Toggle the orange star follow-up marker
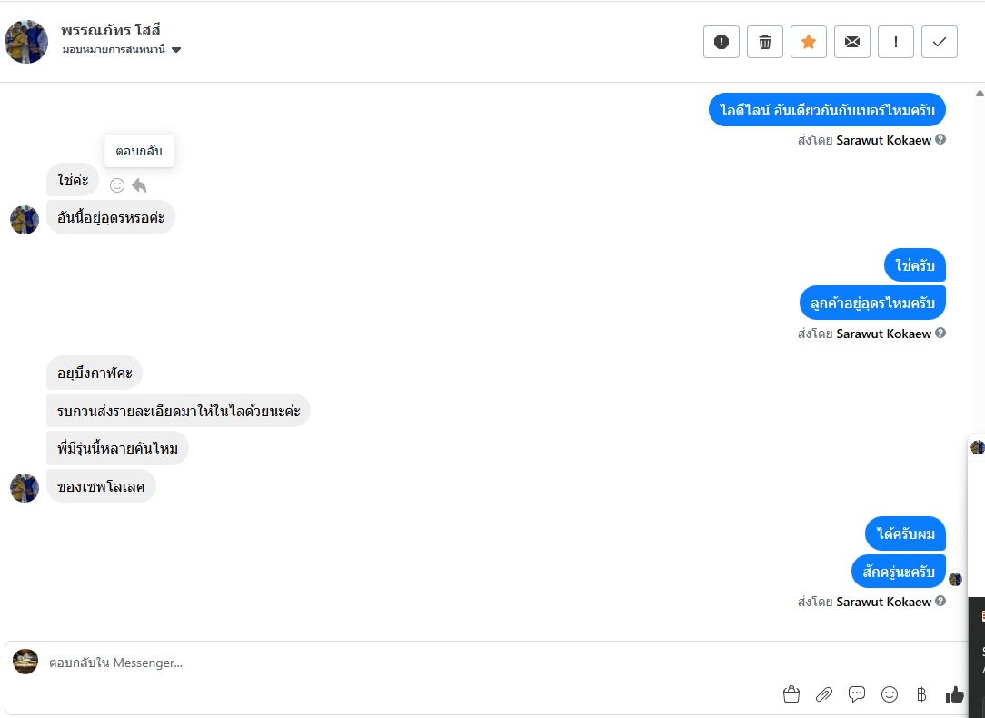Viewport: 985px width, 718px height. pos(809,42)
